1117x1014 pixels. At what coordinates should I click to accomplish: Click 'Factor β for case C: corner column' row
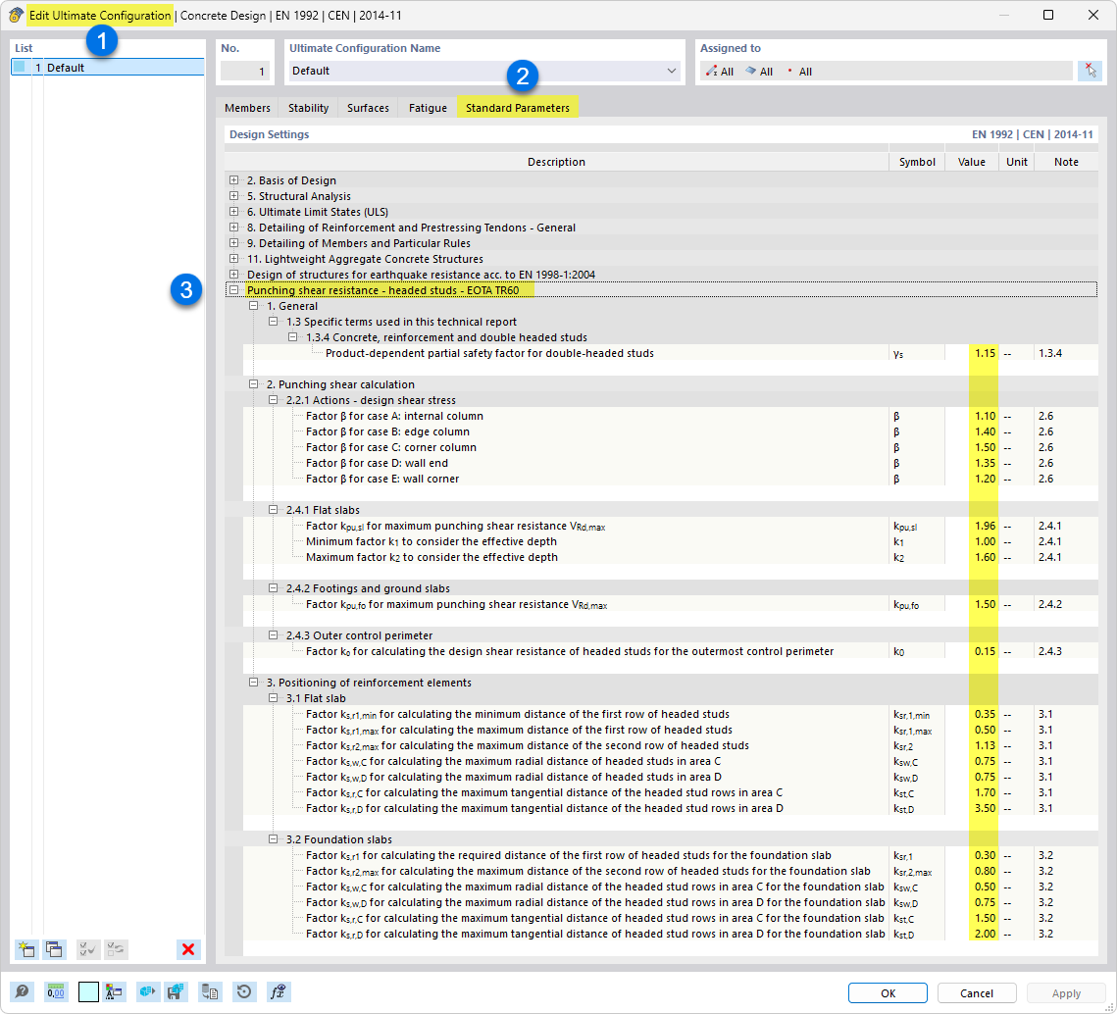point(391,447)
